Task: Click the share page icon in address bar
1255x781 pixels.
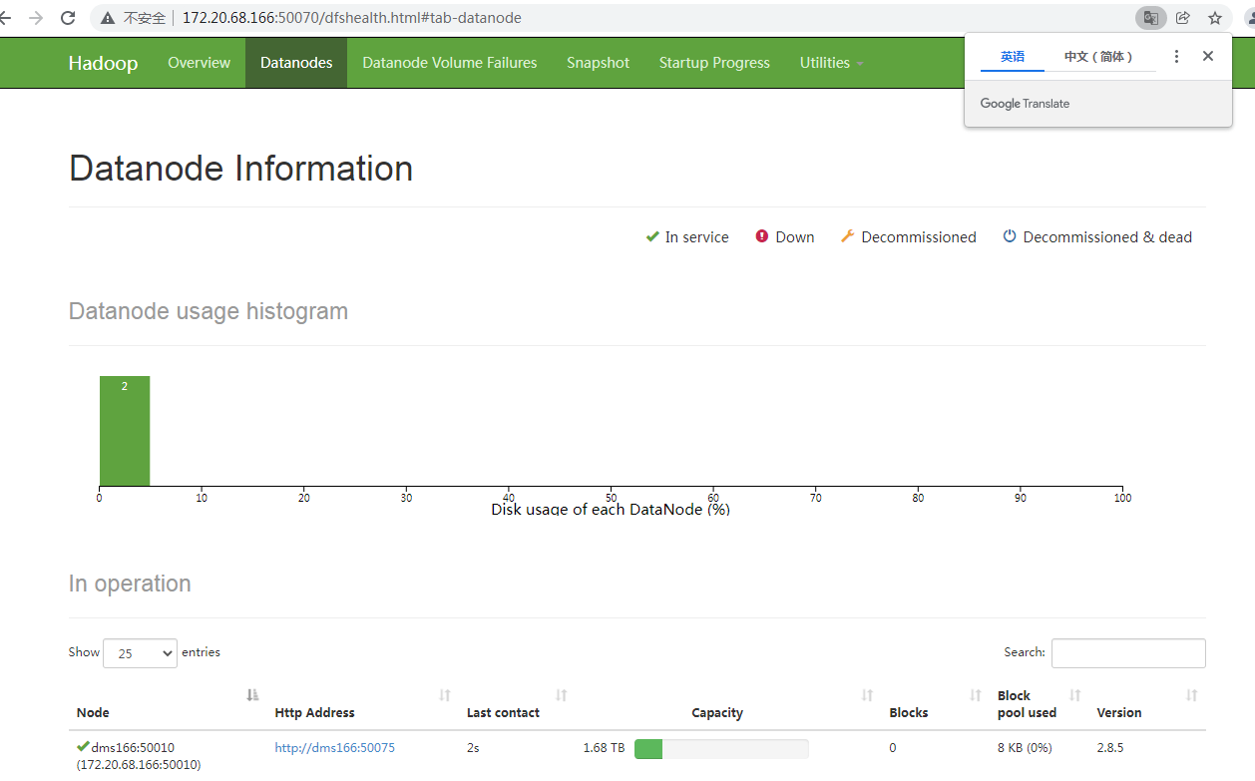Action: (x=1183, y=18)
